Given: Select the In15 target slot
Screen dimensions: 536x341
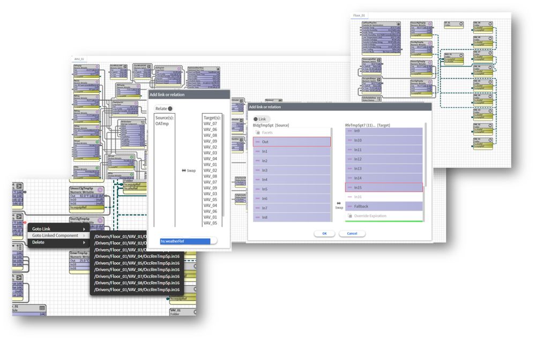Looking at the screenshot, I should pyautogui.click(x=384, y=188).
